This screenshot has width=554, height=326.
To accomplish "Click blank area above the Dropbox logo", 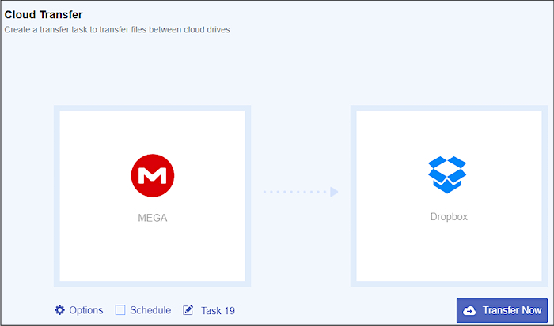I will coord(449,131).
